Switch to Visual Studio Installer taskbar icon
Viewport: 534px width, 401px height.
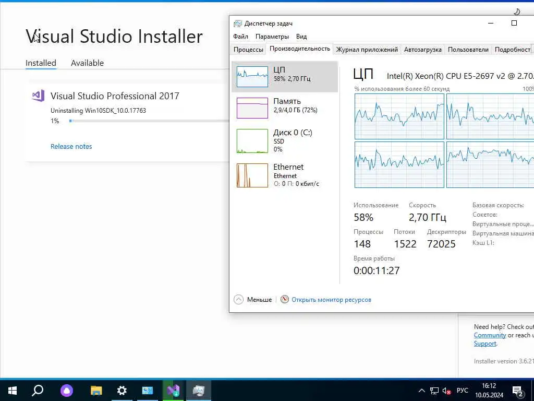(x=173, y=391)
